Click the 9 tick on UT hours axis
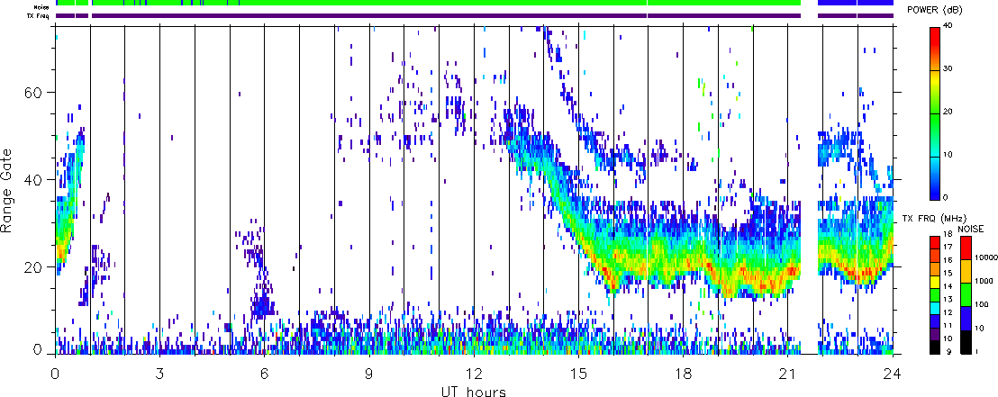The width and height of the screenshot is (998, 397). coord(369,373)
